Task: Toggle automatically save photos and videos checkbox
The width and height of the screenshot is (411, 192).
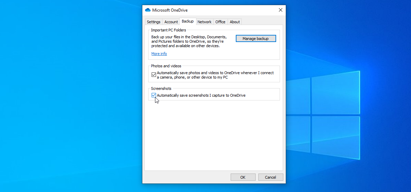Action: pos(154,75)
